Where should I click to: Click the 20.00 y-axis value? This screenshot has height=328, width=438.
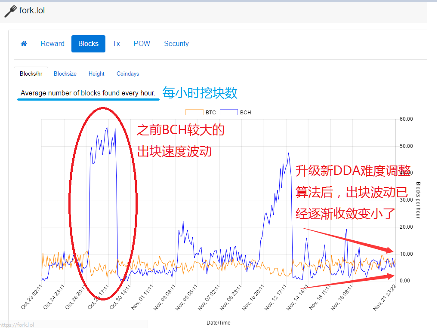pos(406,227)
